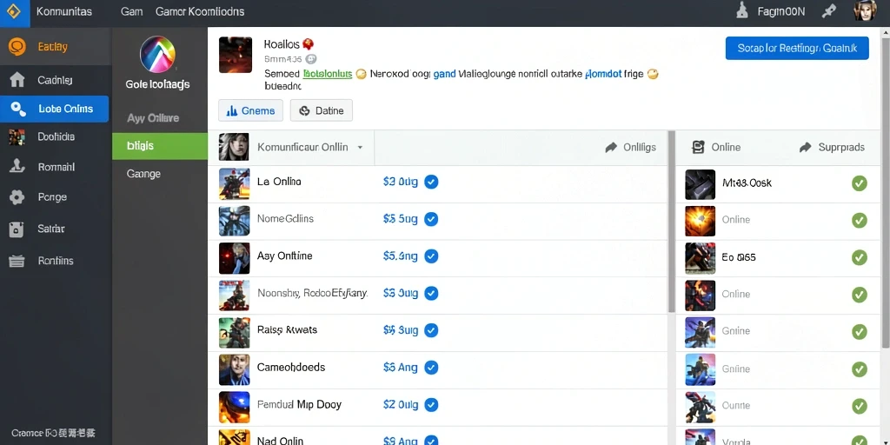Select the Gamor Komiiodns top menu item
The image size is (890, 445).
(200, 11)
